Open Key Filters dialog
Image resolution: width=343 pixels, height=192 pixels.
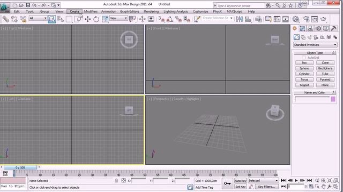(266, 187)
